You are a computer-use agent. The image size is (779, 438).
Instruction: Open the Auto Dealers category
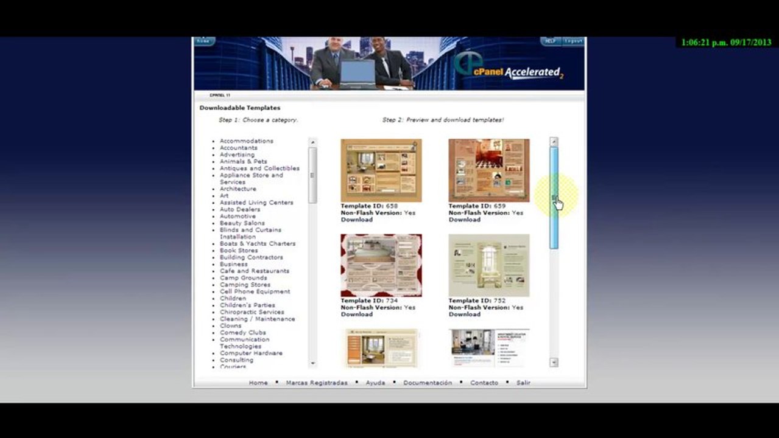(240, 209)
